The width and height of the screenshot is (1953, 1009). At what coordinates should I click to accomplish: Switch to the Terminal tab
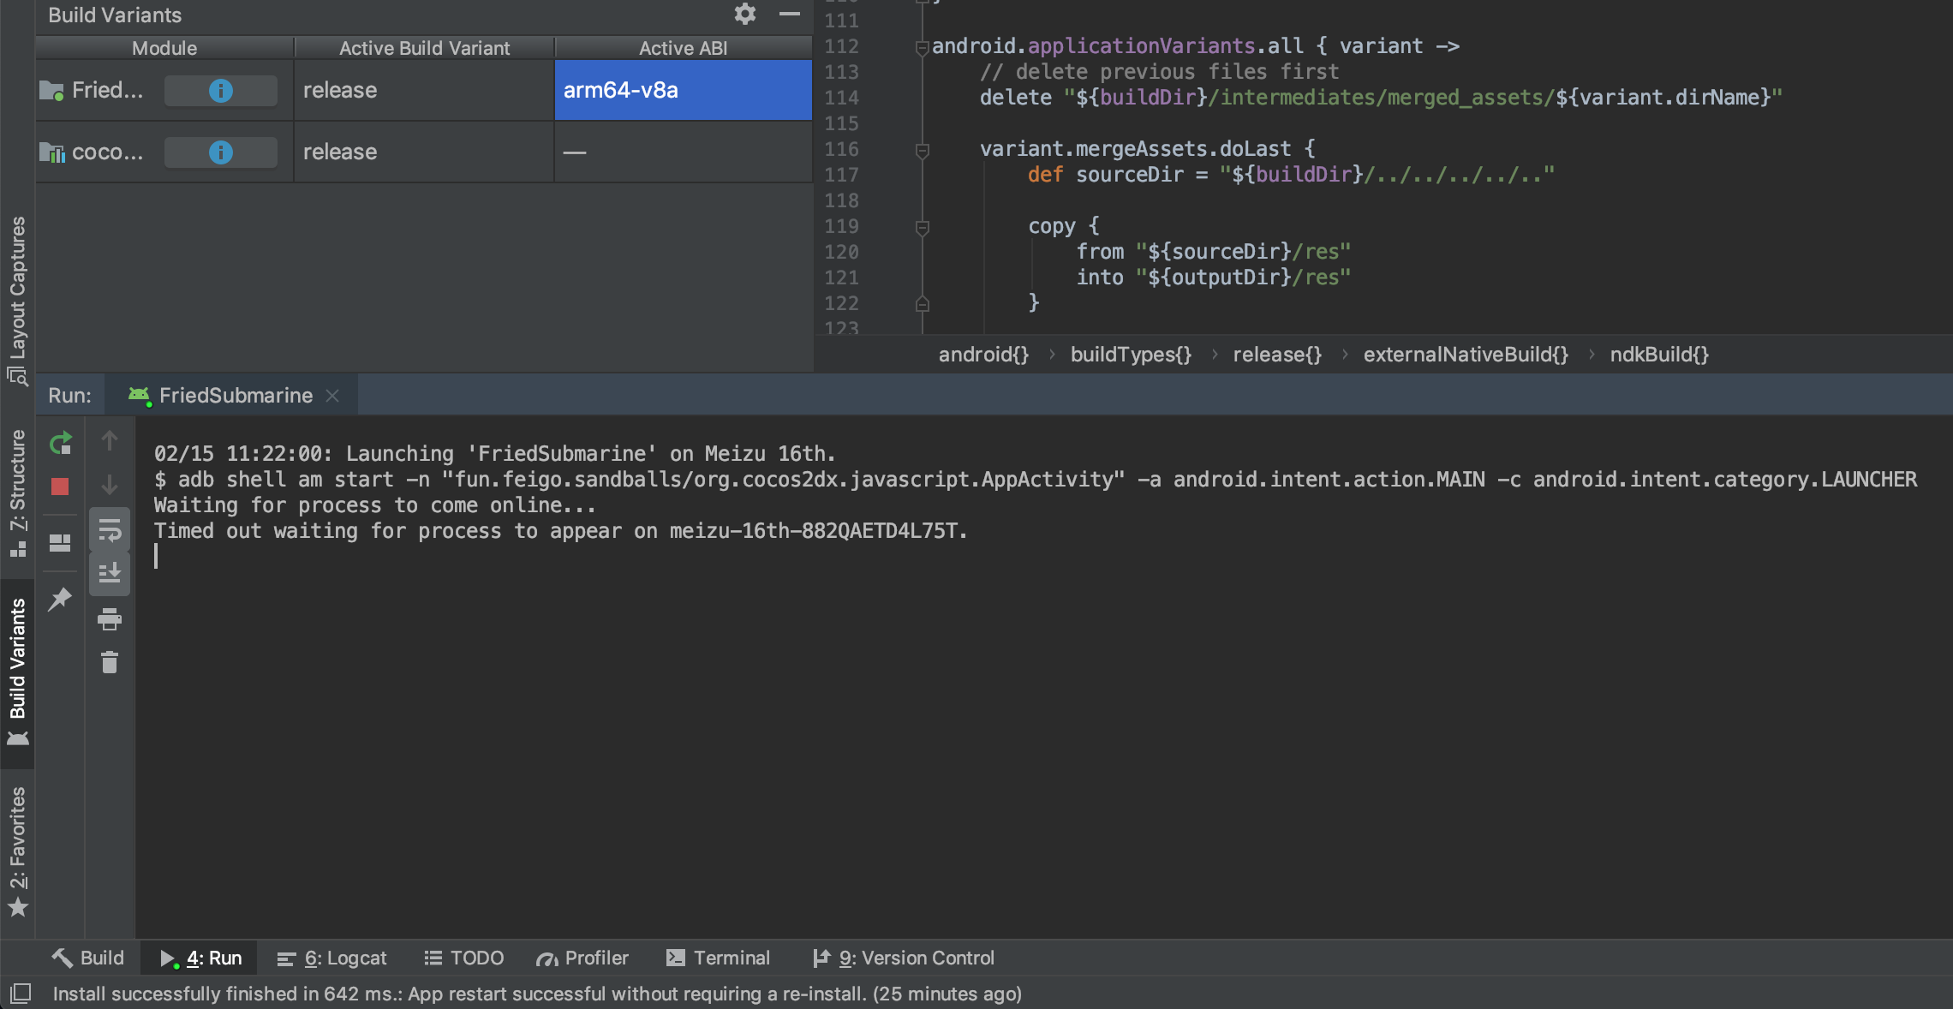718,958
